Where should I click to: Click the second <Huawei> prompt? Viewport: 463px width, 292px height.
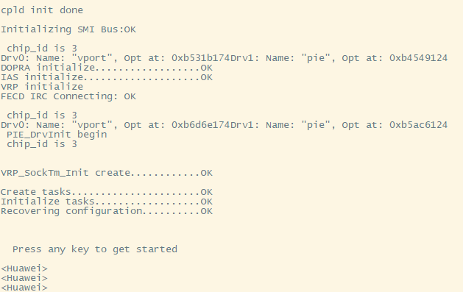click(24, 278)
